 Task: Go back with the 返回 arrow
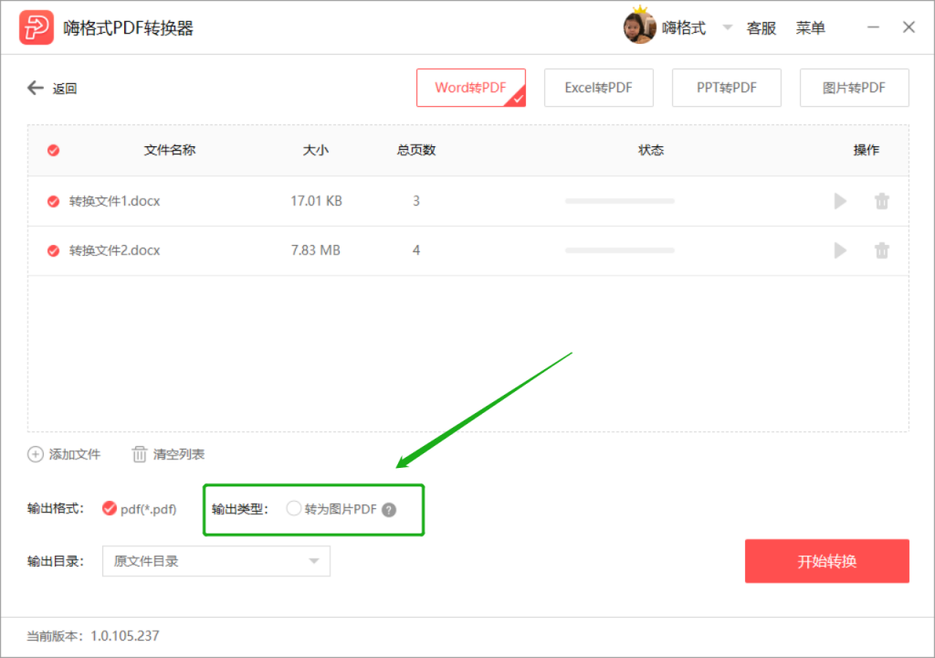click(x=52, y=89)
